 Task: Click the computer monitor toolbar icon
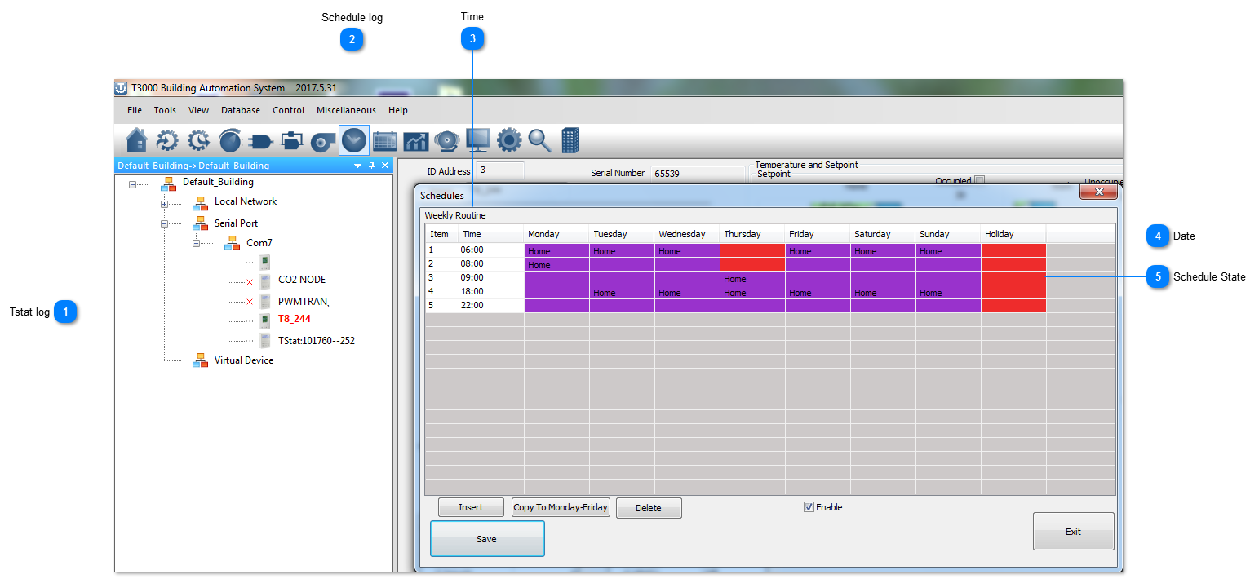click(x=477, y=140)
